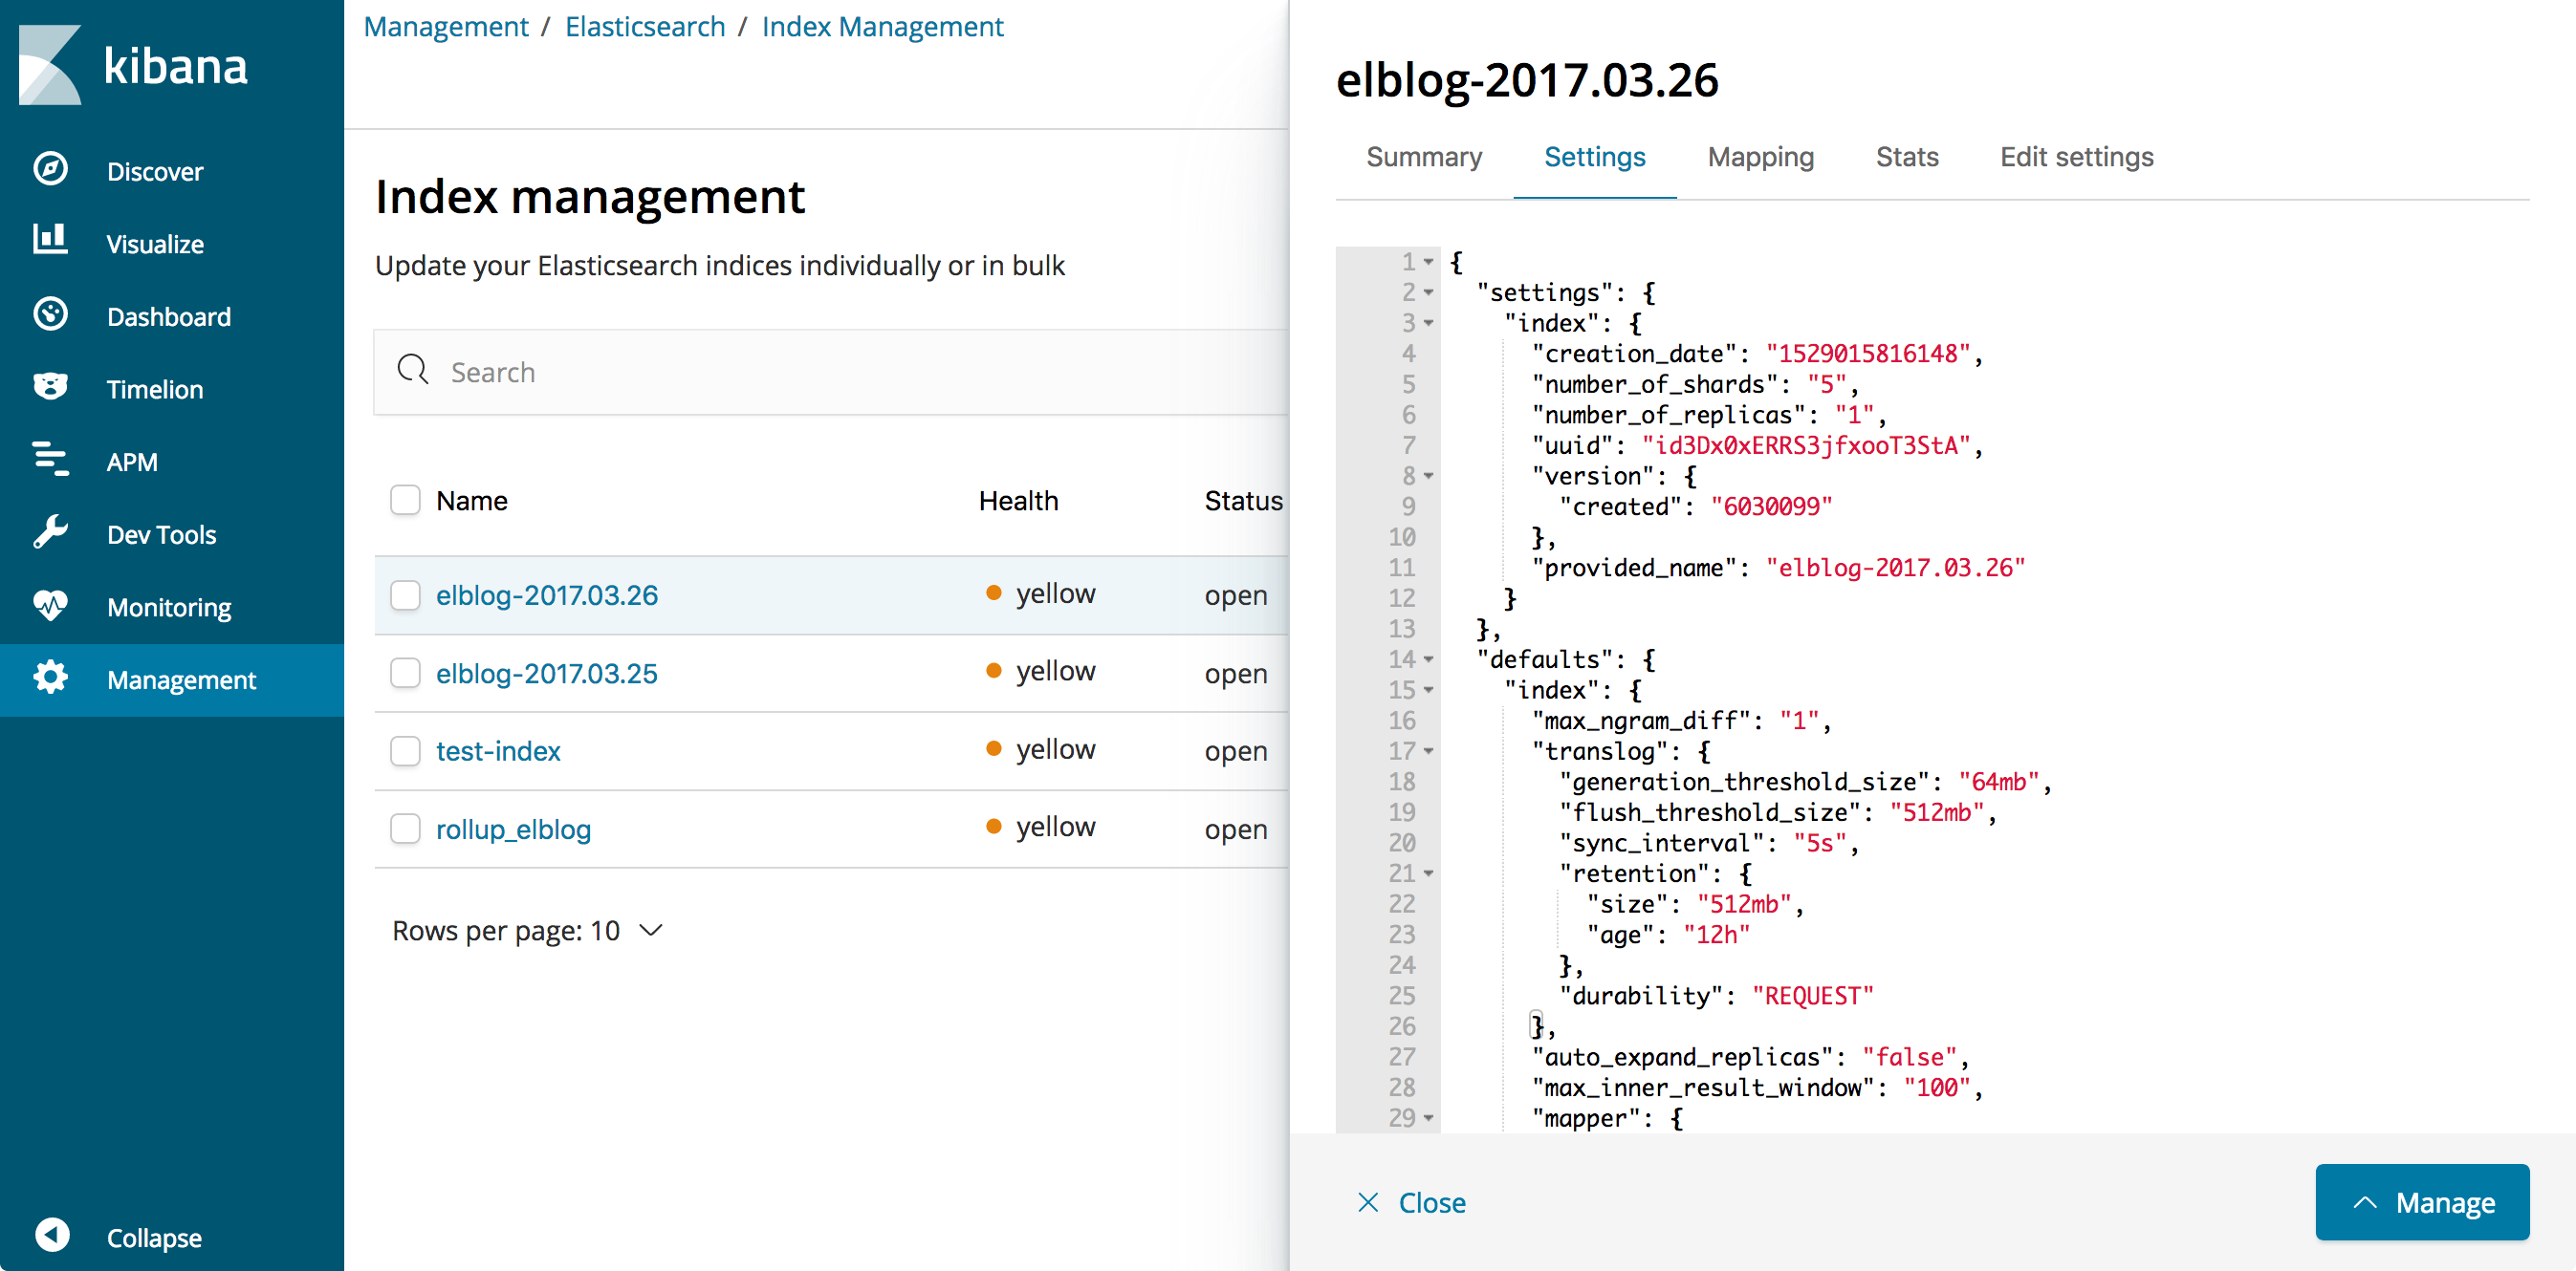Viewport: 2576px width, 1271px height.
Task: Tick the test-index checkbox
Action: [405, 750]
